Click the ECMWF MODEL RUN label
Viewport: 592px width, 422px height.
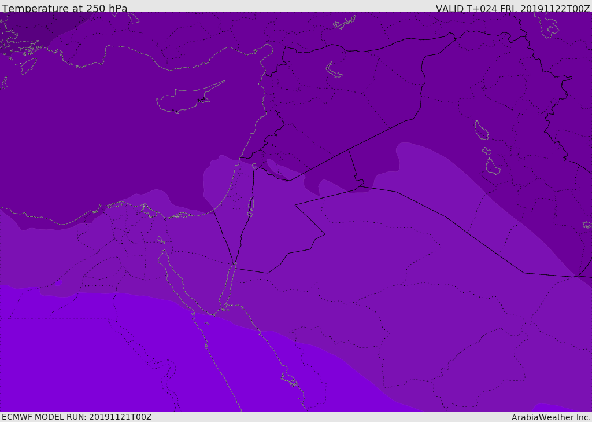point(76,417)
